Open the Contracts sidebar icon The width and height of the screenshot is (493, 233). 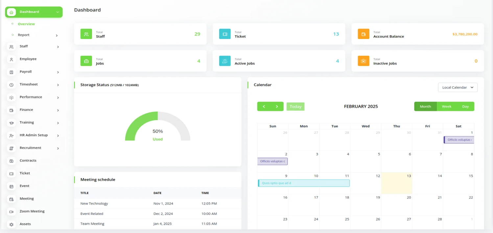click(12, 161)
